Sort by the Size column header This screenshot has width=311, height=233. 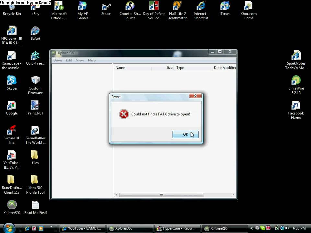[163, 68]
